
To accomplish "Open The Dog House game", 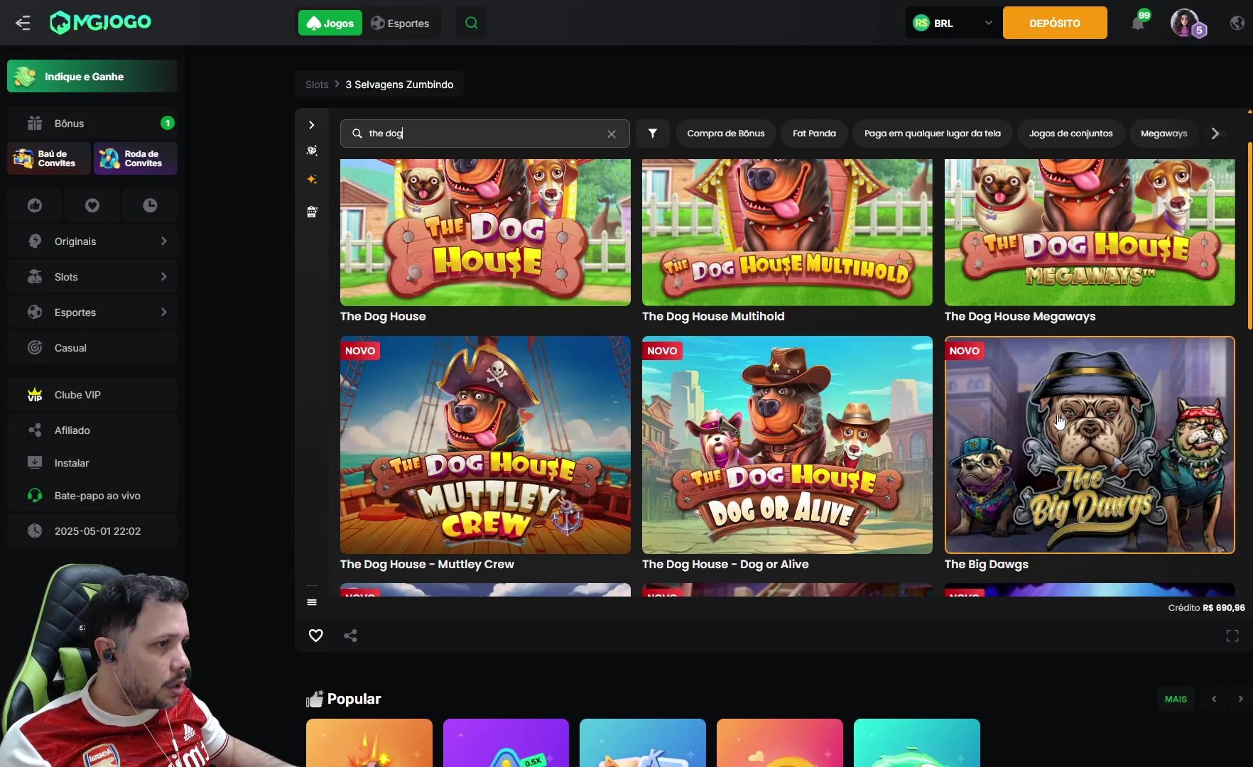I will pos(485,232).
